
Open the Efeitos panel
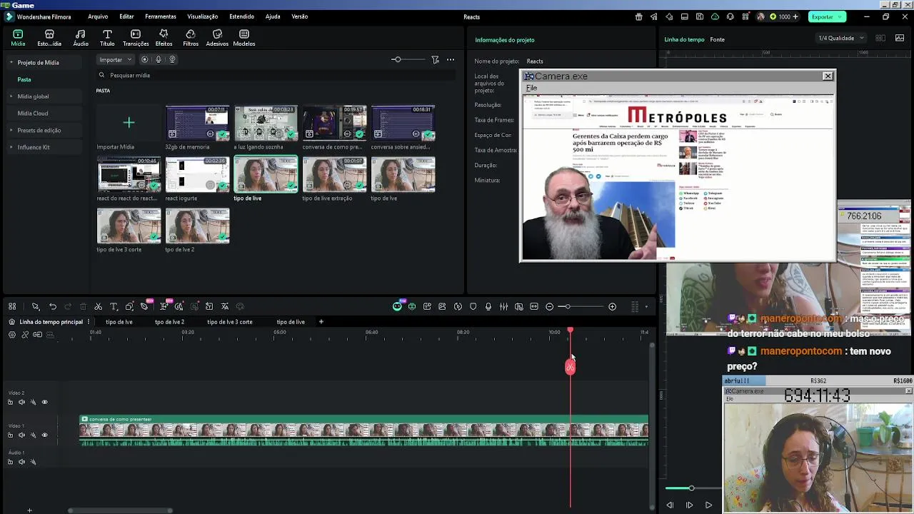(x=164, y=38)
